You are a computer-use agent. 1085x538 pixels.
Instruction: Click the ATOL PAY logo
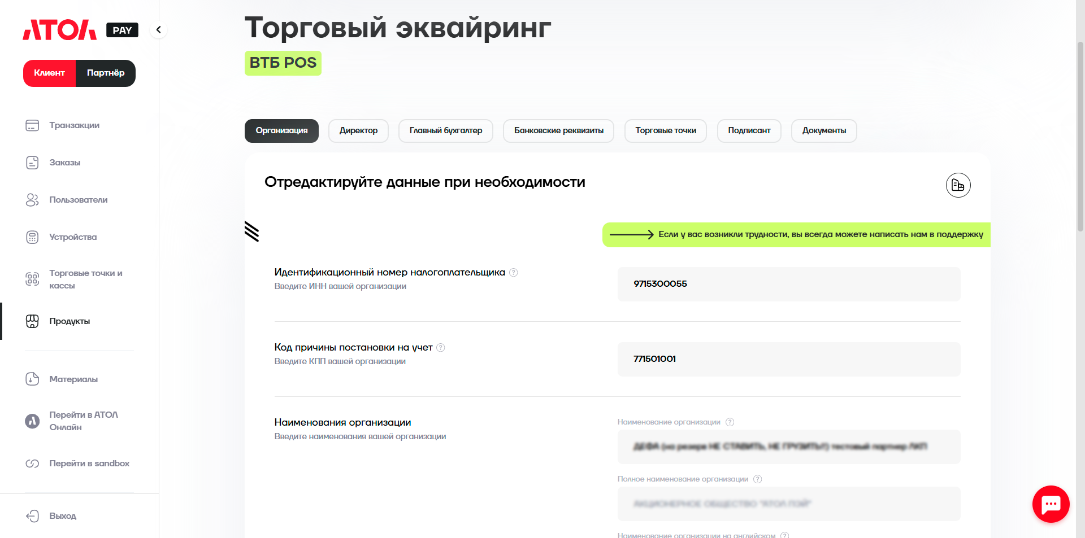coord(80,30)
